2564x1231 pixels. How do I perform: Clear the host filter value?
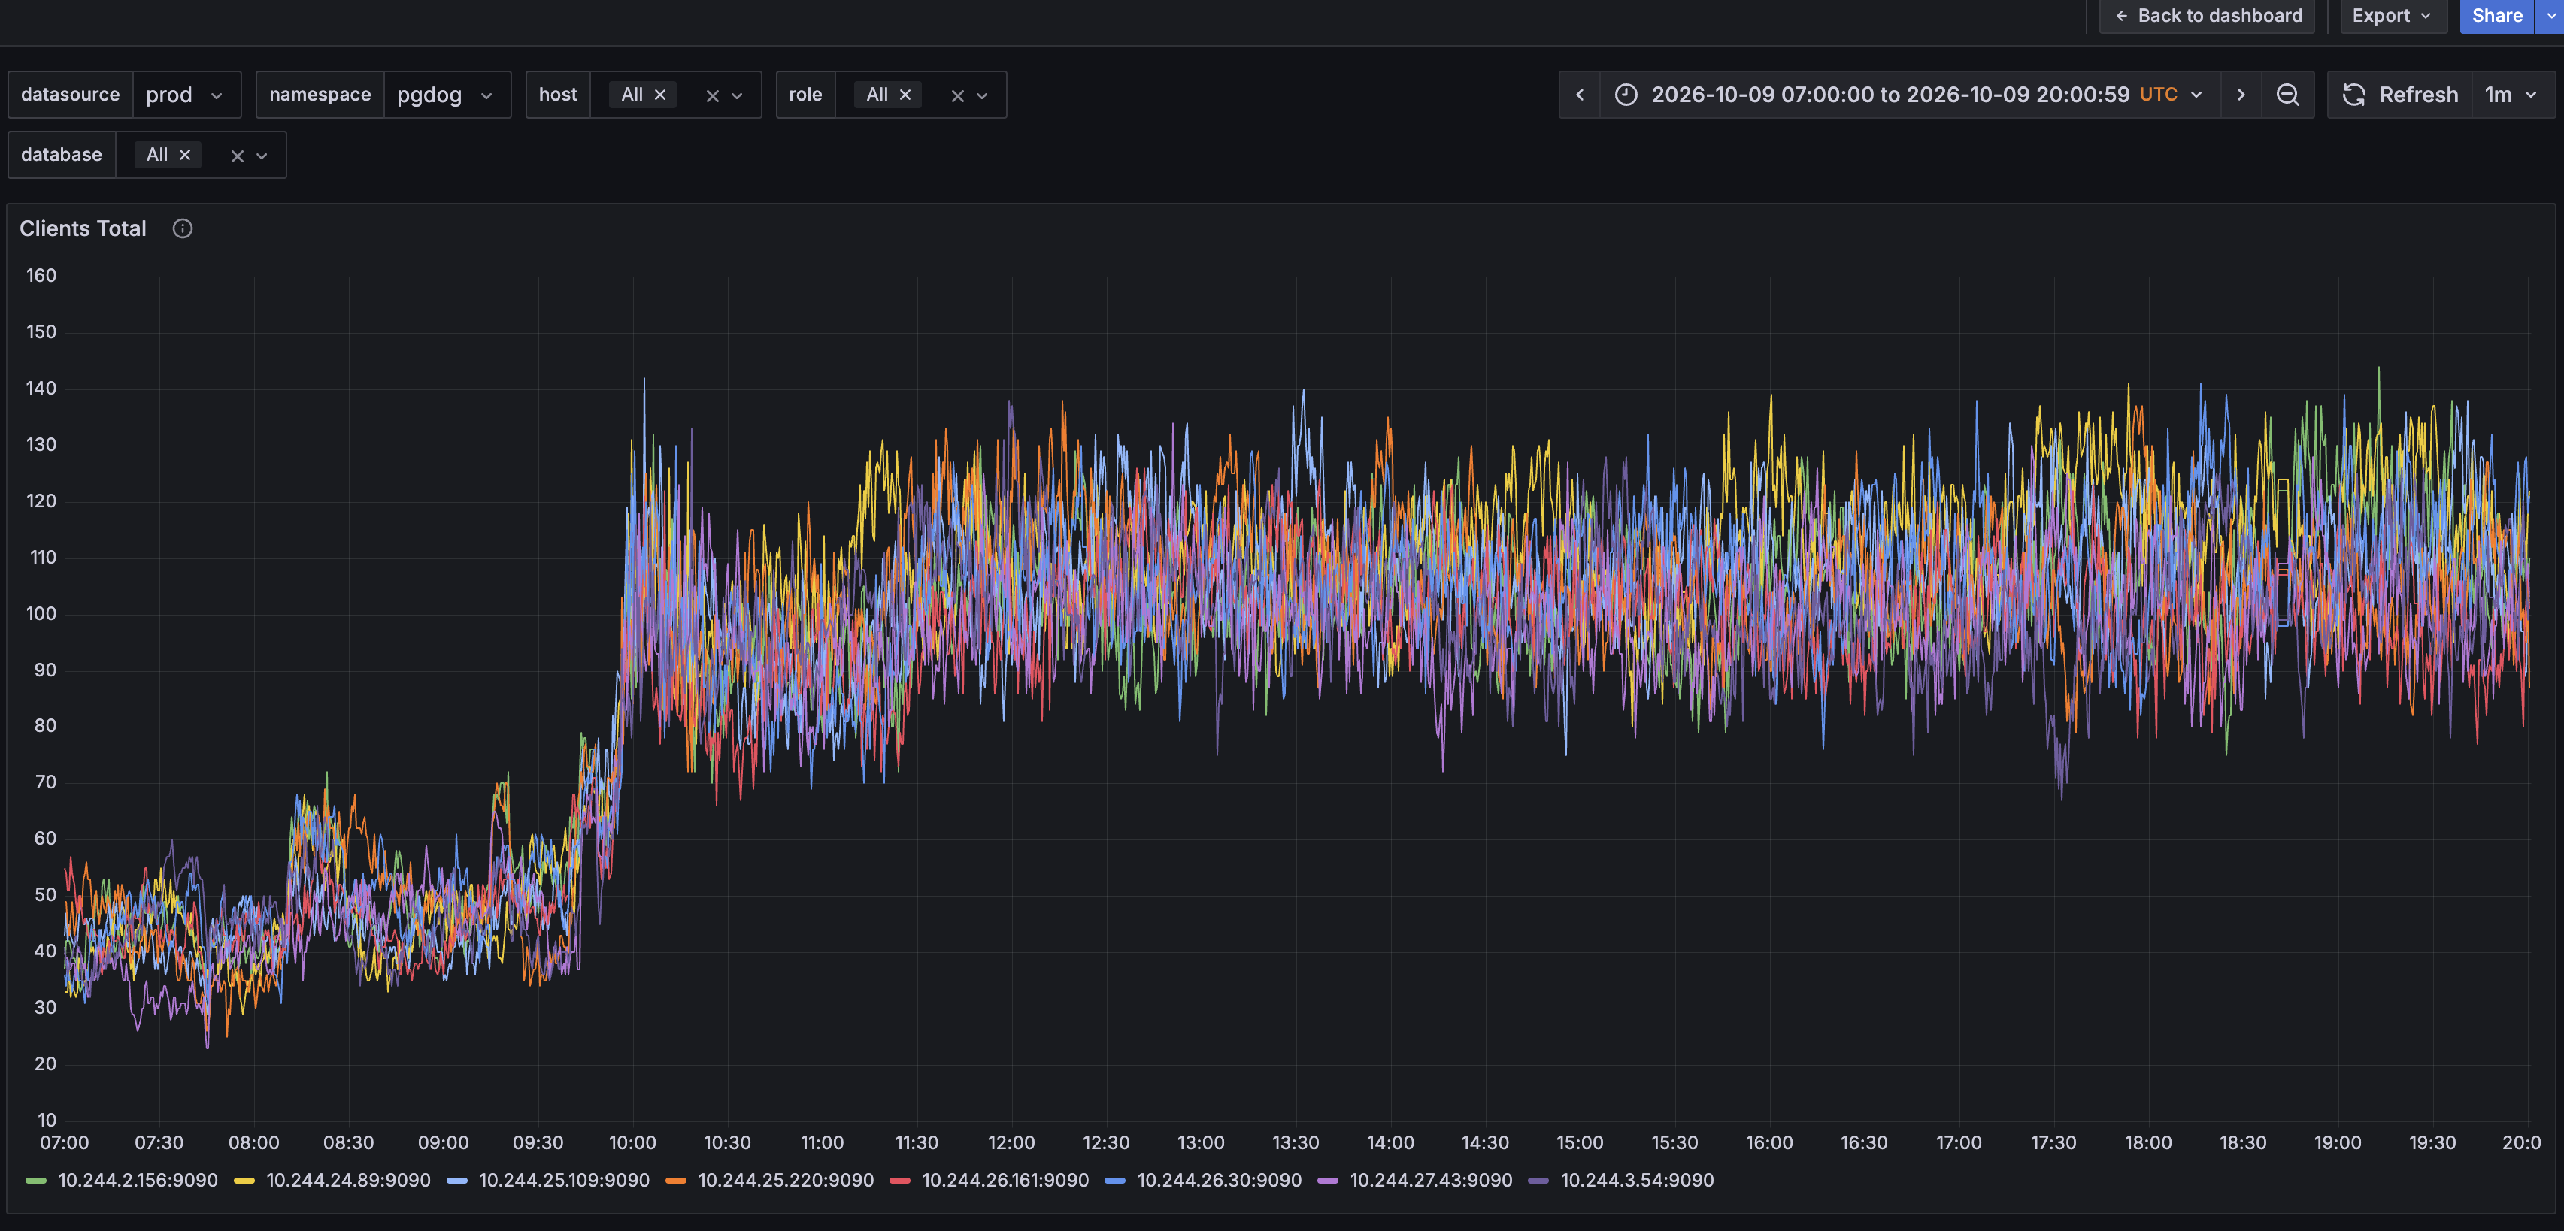[x=711, y=95]
